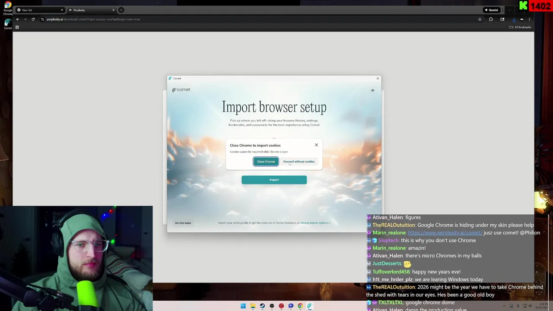Open Chrome extensions puzzle icon
The width and height of the screenshot is (553, 311).
coord(491,19)
